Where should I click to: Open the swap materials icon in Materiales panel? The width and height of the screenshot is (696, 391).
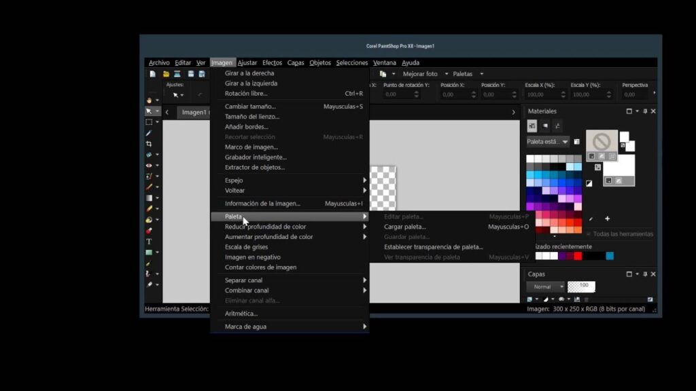coord(596,166)
